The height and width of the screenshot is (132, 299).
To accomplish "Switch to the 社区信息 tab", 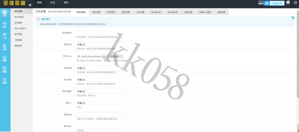I will (81, 12).
